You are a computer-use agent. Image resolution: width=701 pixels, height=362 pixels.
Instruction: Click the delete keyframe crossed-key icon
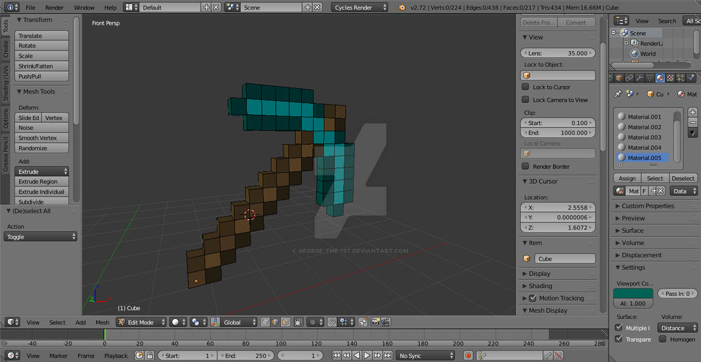click(x=559, y=355)
